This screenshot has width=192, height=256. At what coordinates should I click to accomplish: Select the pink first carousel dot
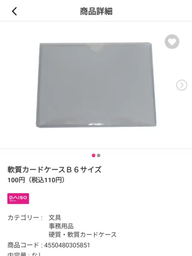[x=94, y=155]
